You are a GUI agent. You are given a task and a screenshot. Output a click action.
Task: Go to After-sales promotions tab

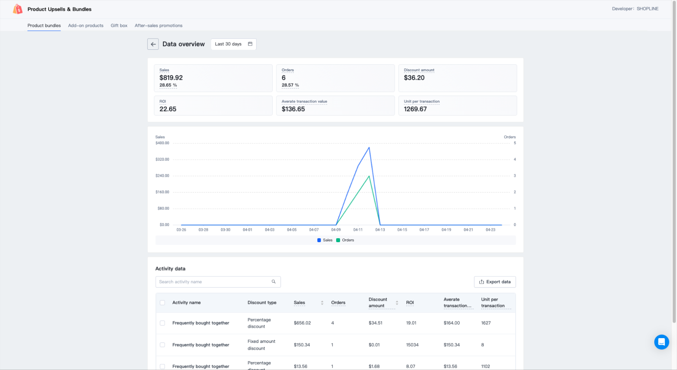(158, 25)
